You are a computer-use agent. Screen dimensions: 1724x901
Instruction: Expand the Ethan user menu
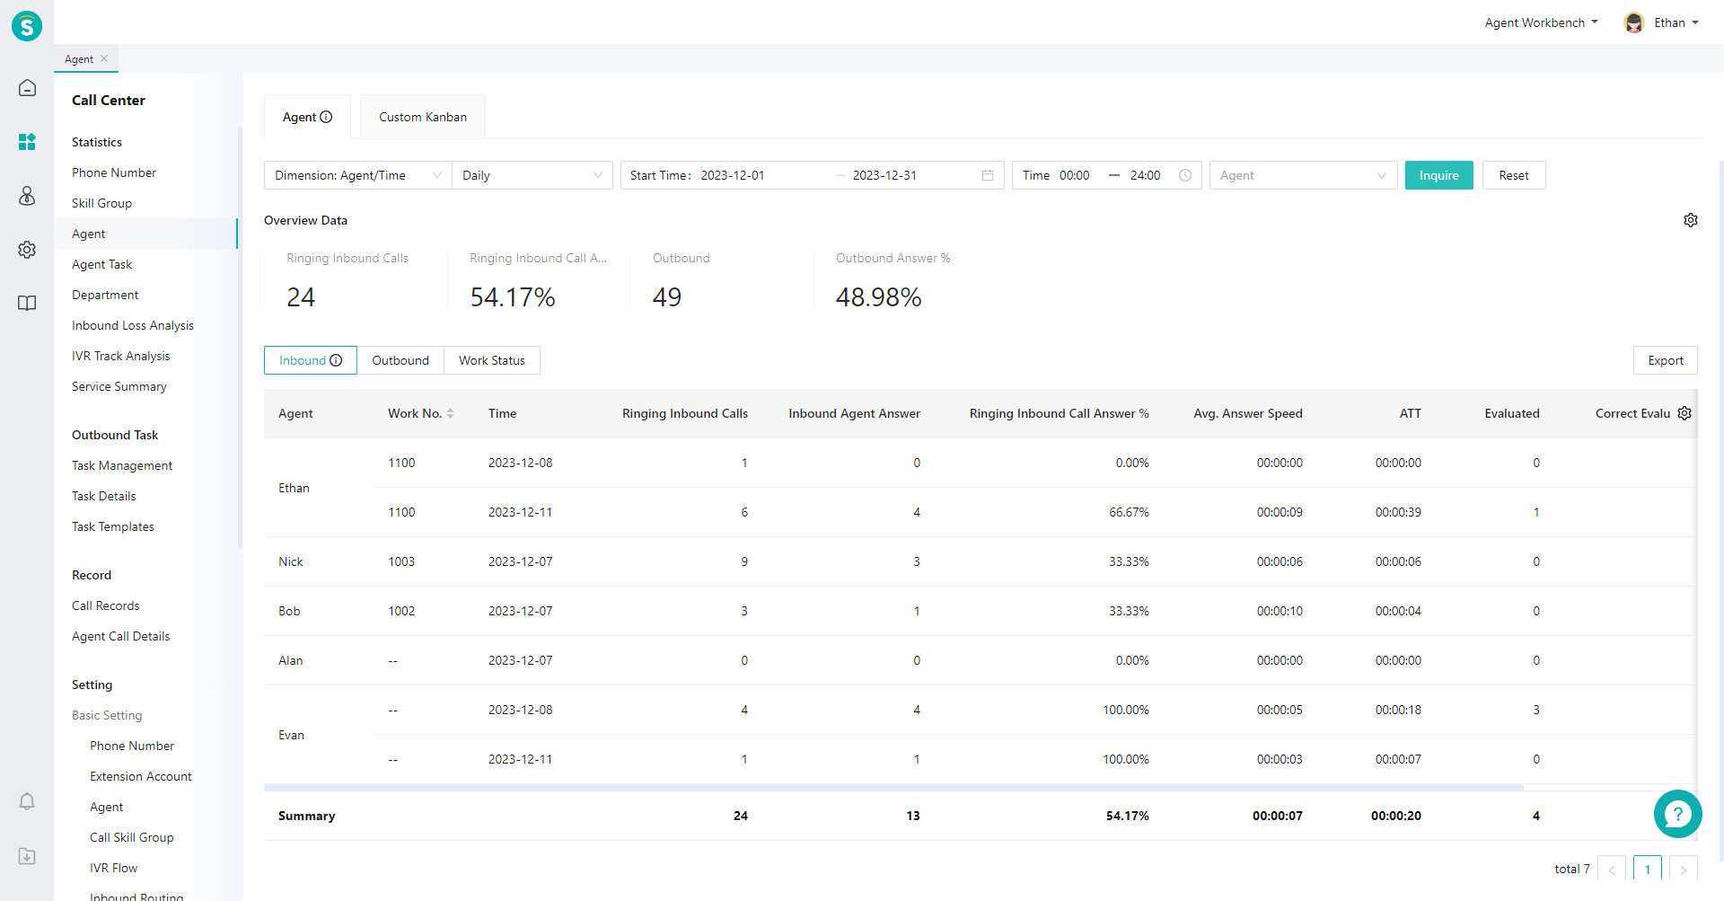[x=1676, y=22]
